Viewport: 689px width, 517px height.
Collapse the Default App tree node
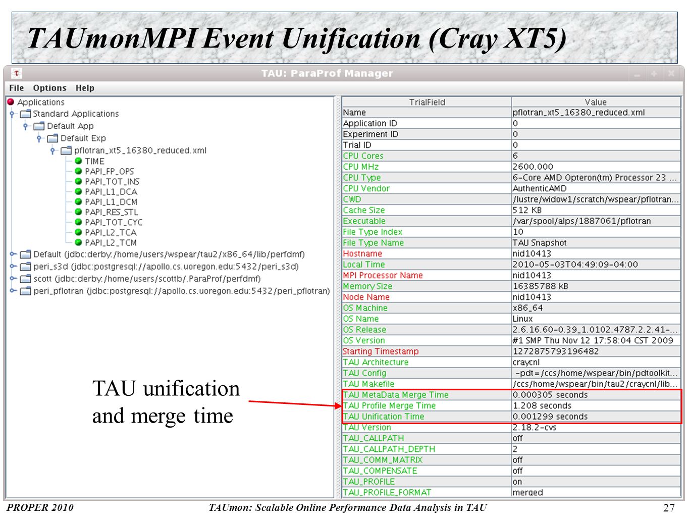coord(26,126)
